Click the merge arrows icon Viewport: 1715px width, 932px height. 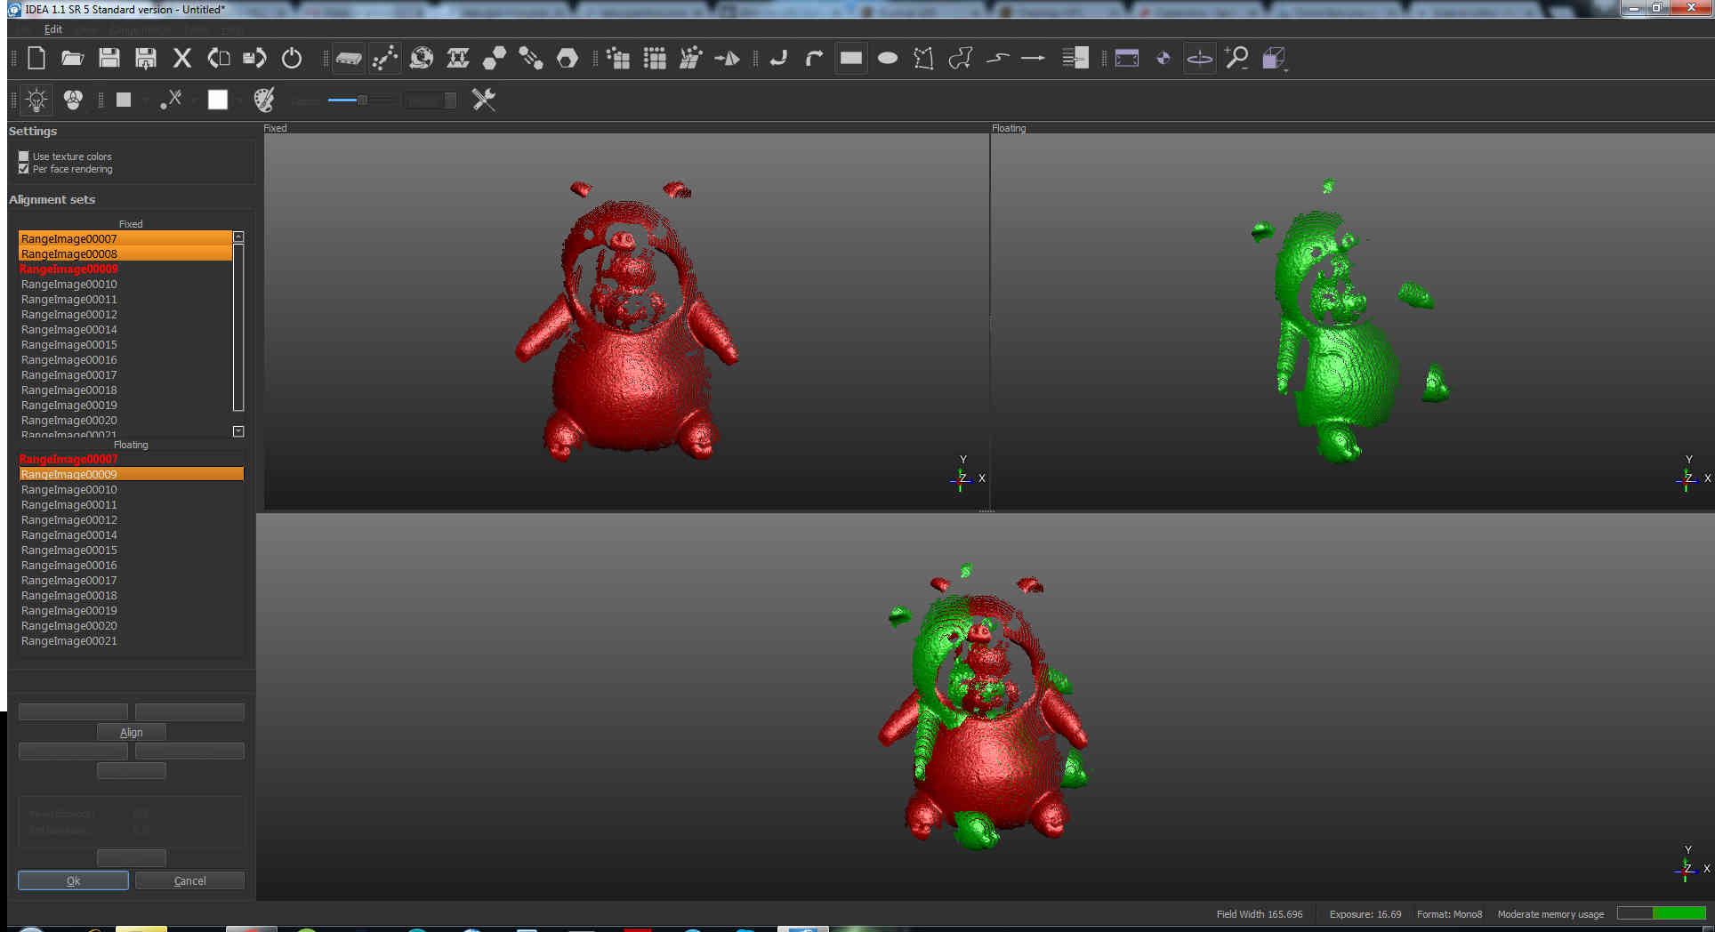pyautogui.click(x=458, y=59)
